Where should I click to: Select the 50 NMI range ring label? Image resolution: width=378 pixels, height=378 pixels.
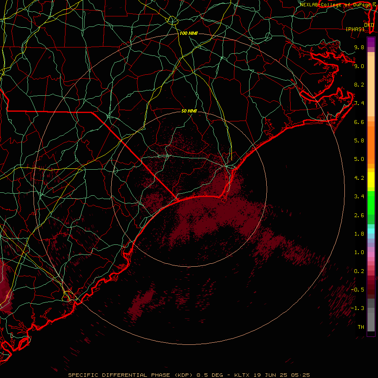(189, 111)
